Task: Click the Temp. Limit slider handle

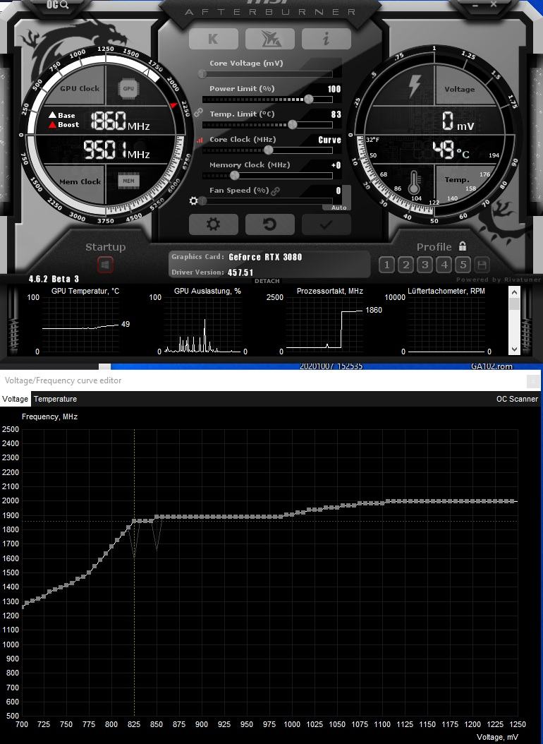Action: pos(293,124)
